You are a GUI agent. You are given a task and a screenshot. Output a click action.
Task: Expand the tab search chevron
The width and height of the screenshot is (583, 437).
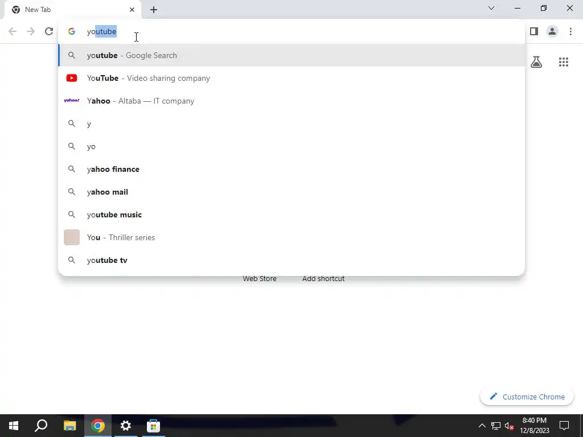(x=491, y=8)
